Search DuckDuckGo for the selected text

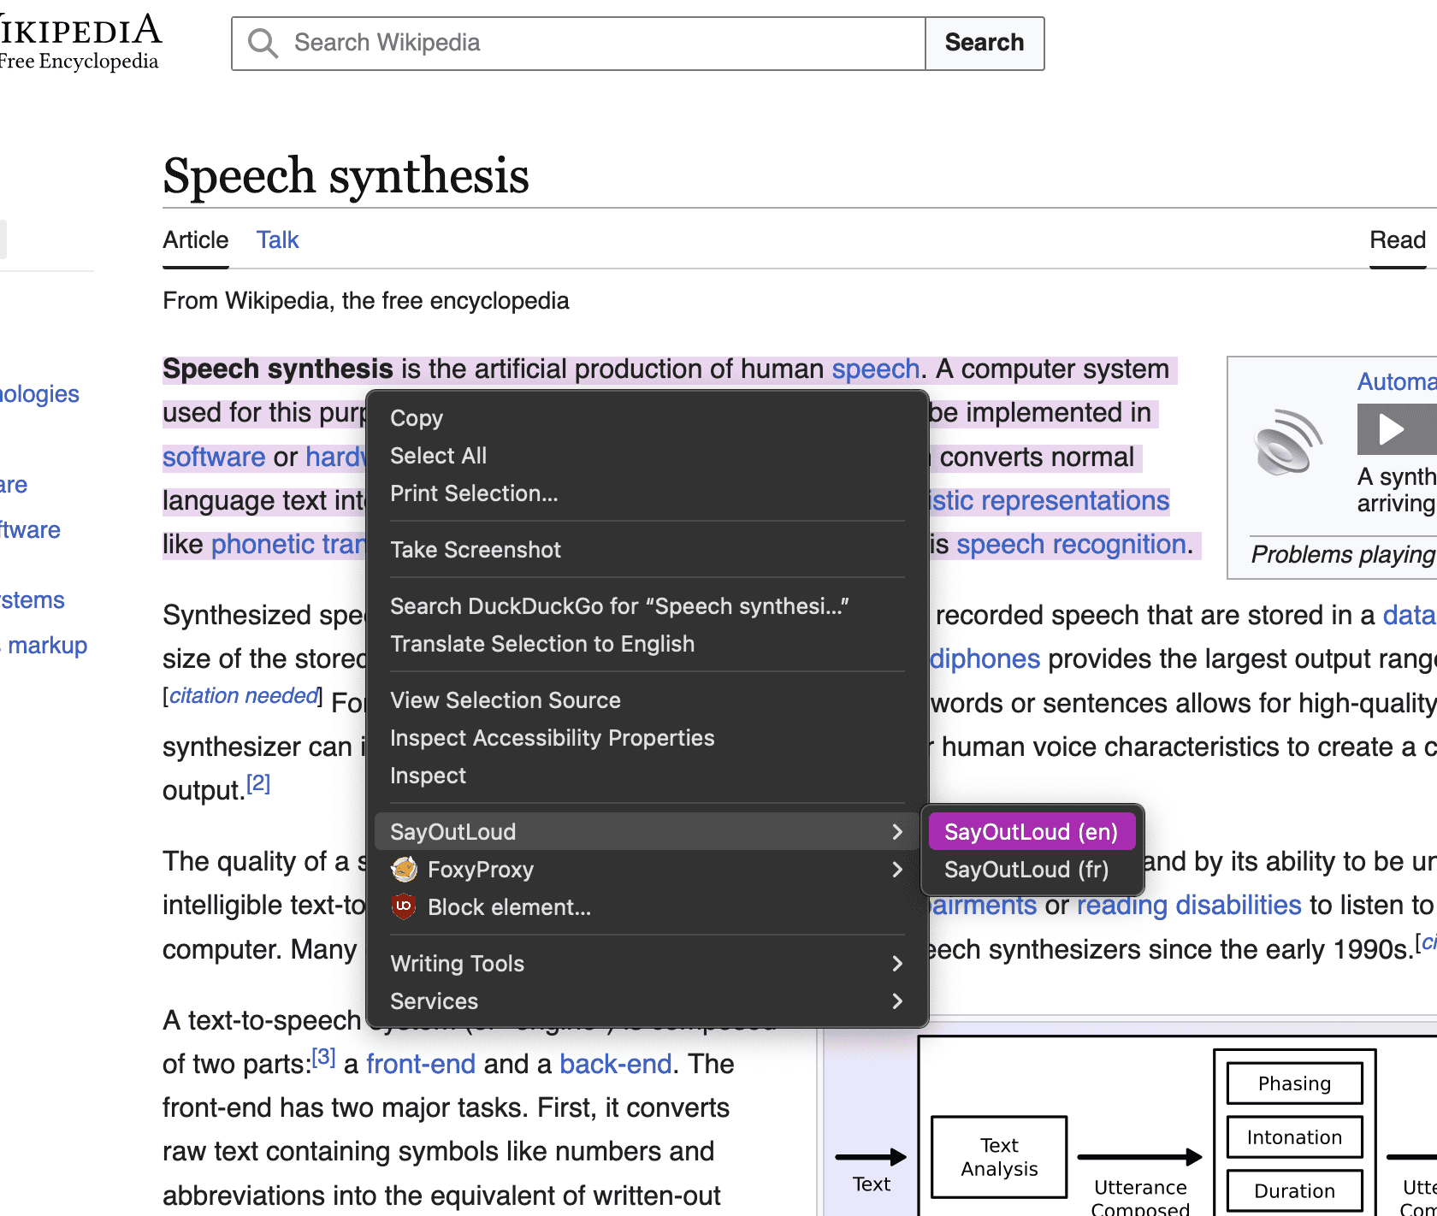(648, 606)
